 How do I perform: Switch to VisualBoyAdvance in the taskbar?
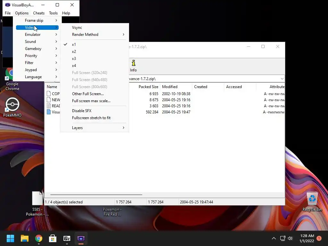tap(81, 238)
